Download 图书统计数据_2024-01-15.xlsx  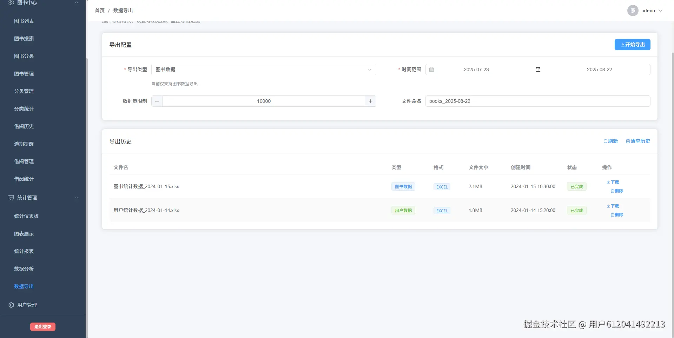[x=613, y=182]
